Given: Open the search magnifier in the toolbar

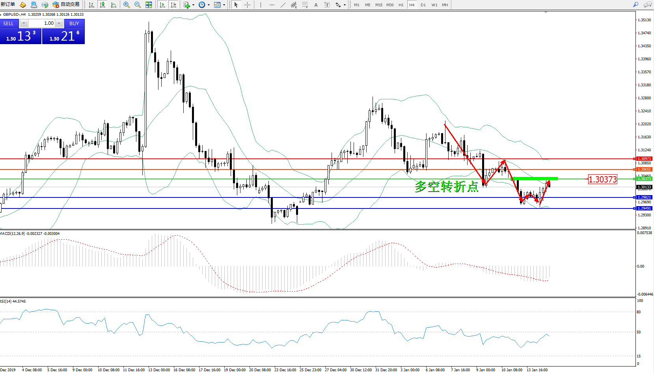Looking at the screenshot, I should (635, 5).
